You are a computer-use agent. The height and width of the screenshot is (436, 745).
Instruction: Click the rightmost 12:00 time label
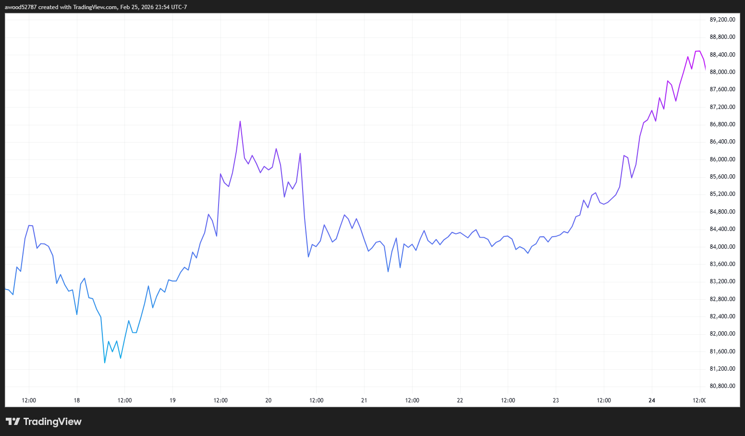pos(700,400)
